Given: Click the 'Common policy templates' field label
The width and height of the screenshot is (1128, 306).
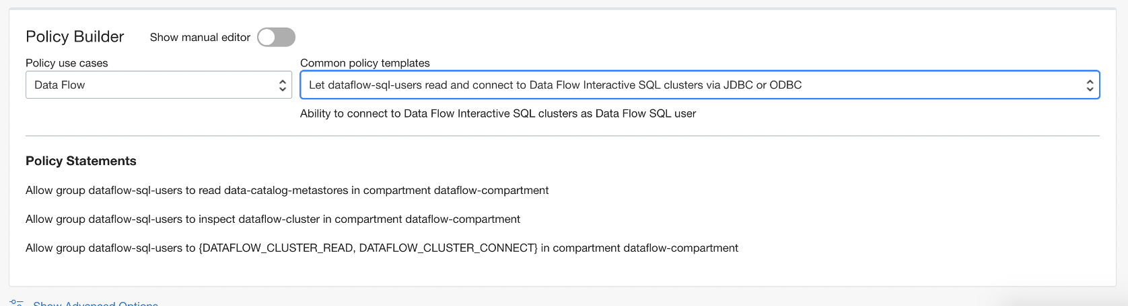Looking at the screenshot, I should coord(365,63).
